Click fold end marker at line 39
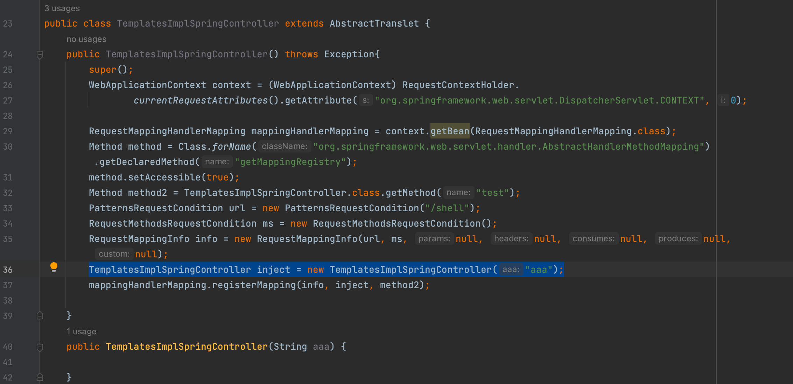Image resolution: width=793 pixels, height=384 pixels. coord(40,316)
